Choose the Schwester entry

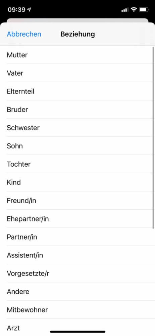[77, 128]
